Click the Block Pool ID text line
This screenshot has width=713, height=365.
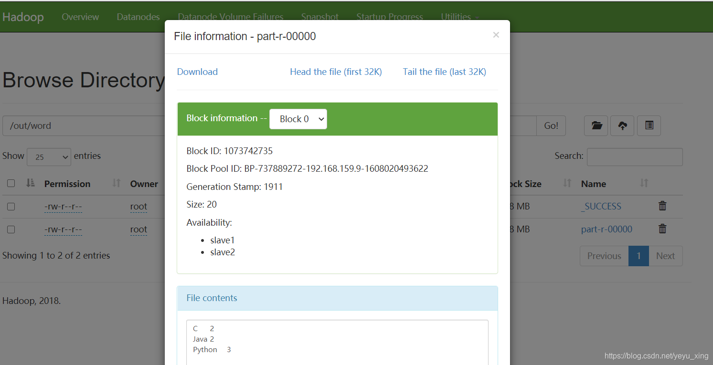pos(307,168)
